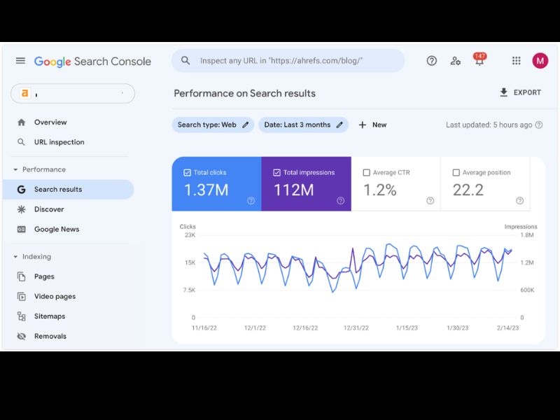Open the Sitemaps page

(50, 316)
